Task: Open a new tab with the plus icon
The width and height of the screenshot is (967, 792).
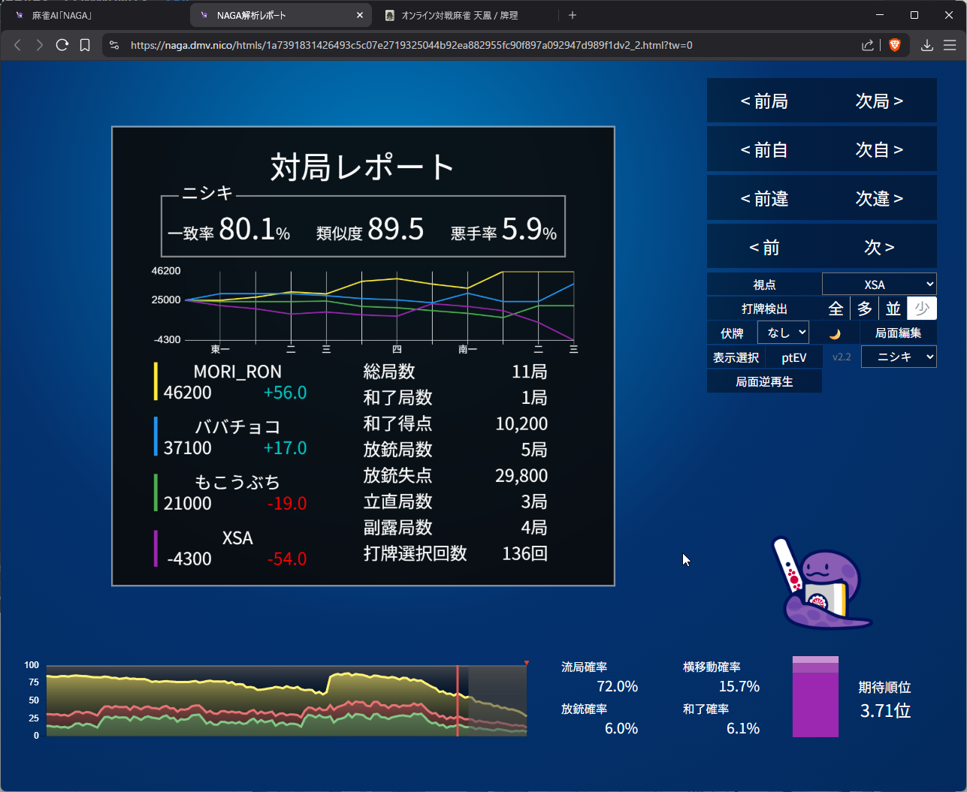Action: coord(573,15)
